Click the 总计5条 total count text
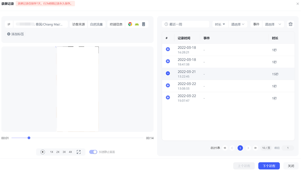The image size is (301, 172). 215,148
